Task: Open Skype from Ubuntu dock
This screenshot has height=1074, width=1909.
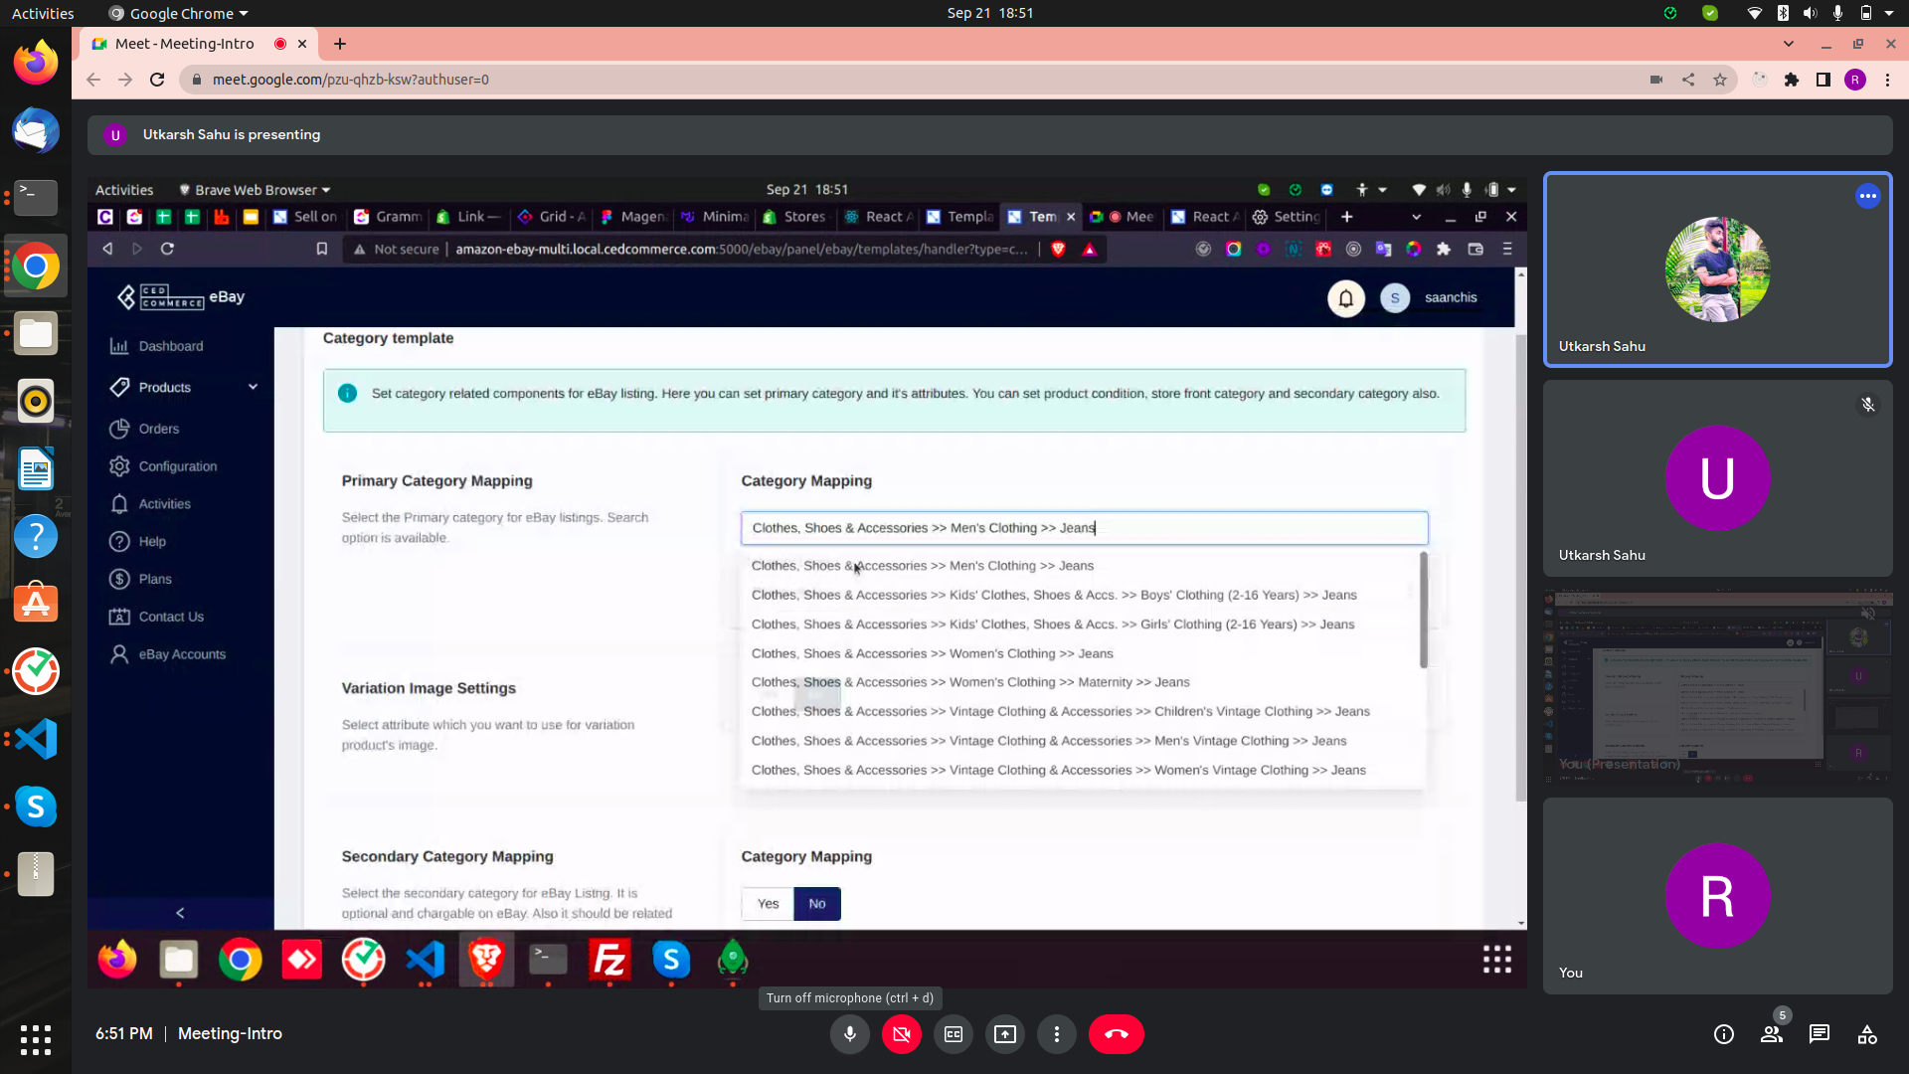Action: click(36, 806)
